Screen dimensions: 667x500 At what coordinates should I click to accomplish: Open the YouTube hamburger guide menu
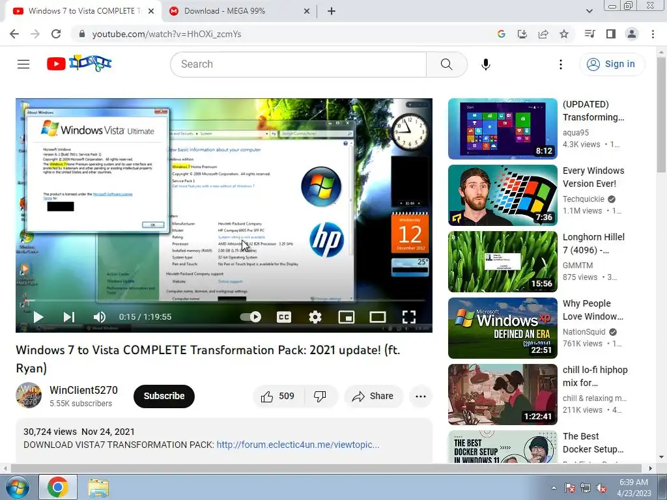tap(23, 64)
